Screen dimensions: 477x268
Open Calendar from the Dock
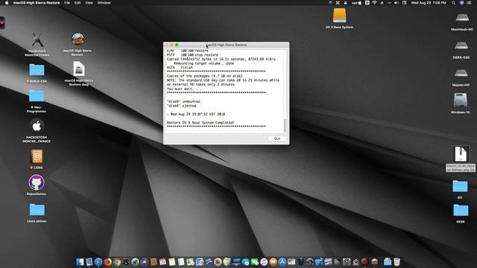tap(162, 261)
